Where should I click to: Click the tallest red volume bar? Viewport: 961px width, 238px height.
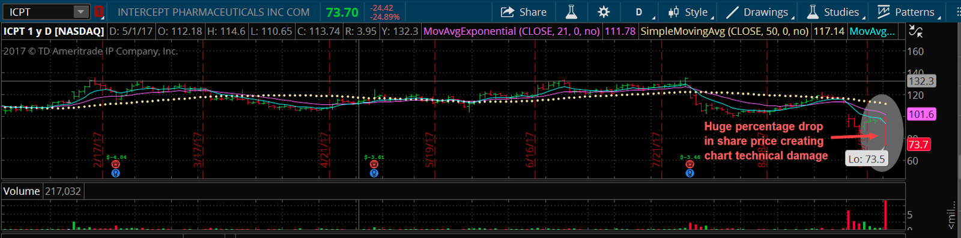click(885, 215)
